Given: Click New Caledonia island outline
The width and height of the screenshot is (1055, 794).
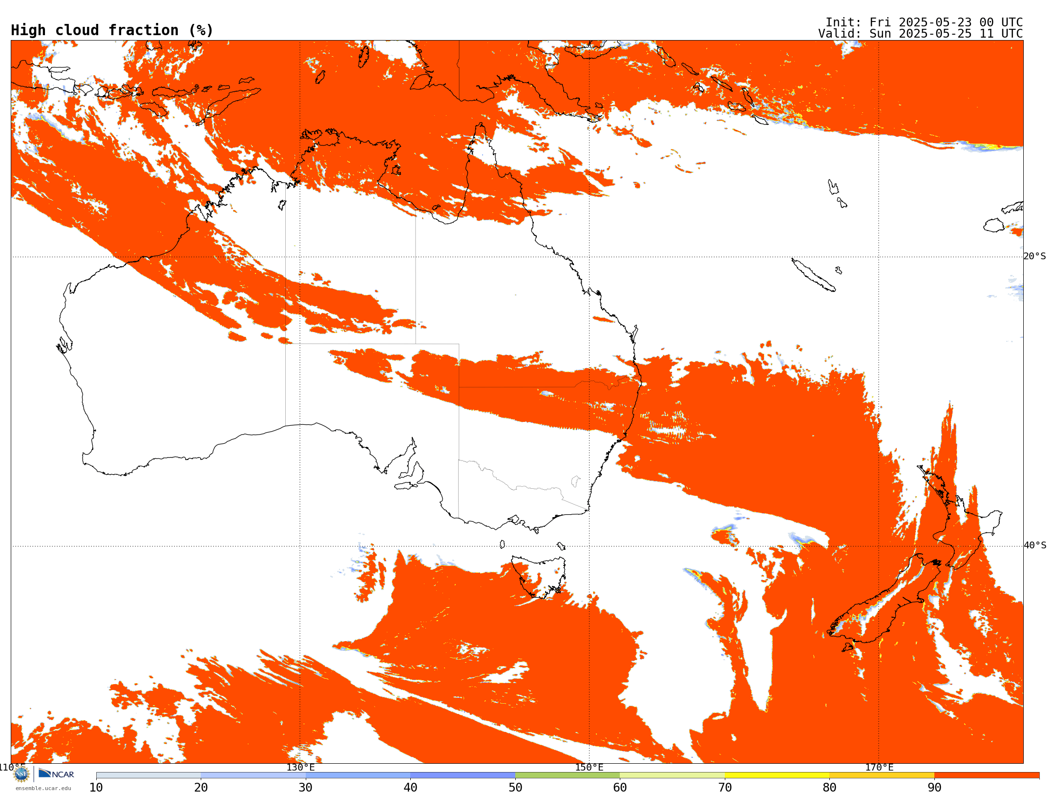Looking at the screenshot, I should pos(813,275).
